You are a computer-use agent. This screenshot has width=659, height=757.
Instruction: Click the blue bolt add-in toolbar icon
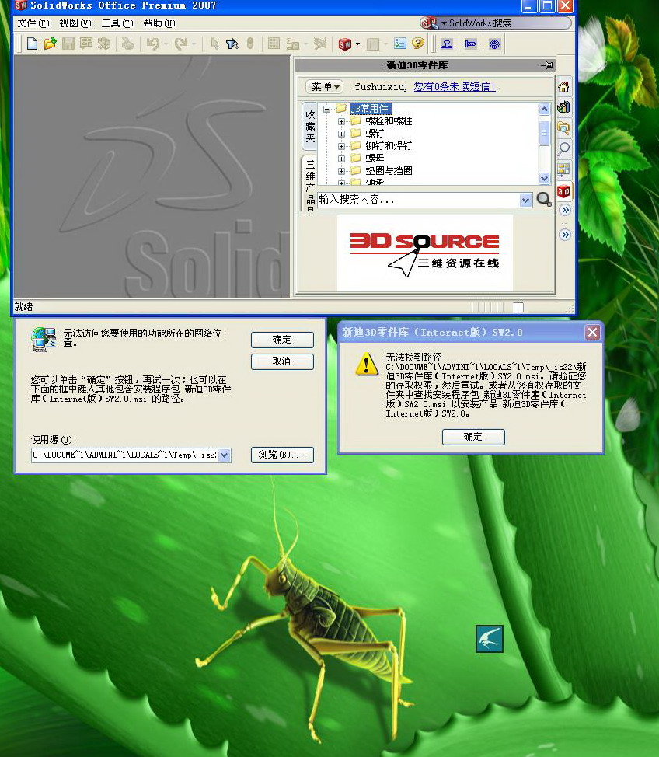471,44
